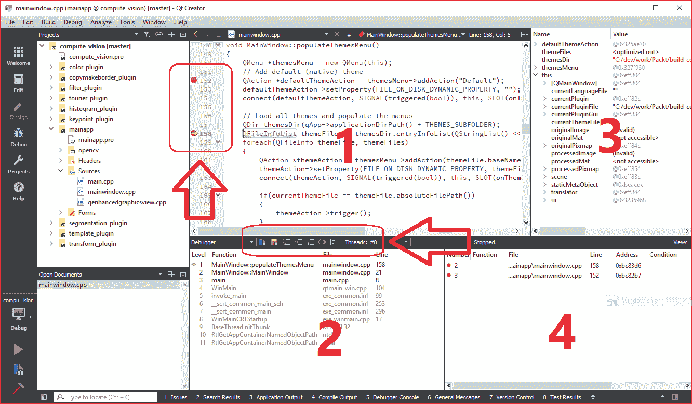Screen dimensions: 692x404
Task: Open the Analyze menu
Action: 101,22
